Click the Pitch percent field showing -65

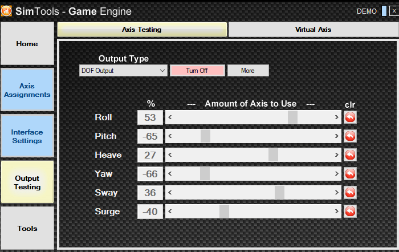click(150, 136)
